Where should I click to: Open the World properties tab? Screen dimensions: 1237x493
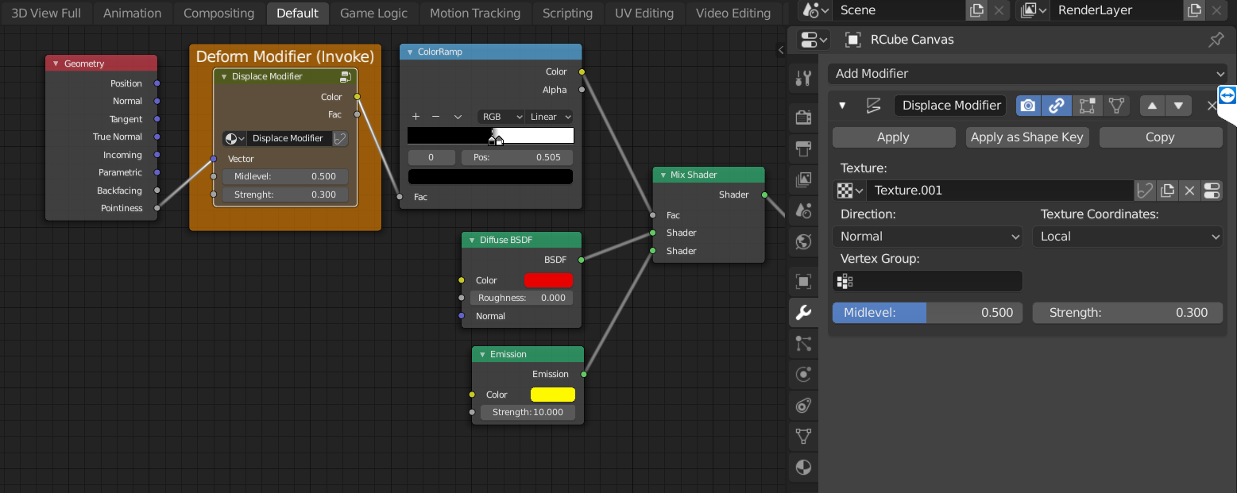pos(803,241)
